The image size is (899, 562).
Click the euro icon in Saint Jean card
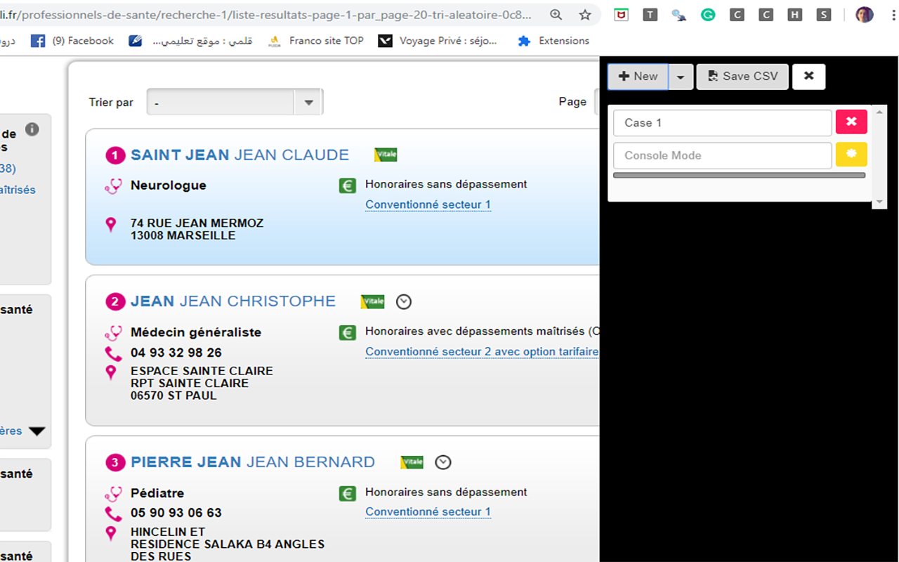click(x=347, y=186)
